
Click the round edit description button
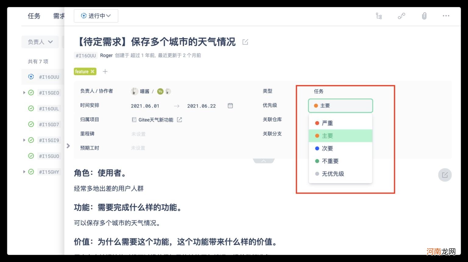(445, 175)
